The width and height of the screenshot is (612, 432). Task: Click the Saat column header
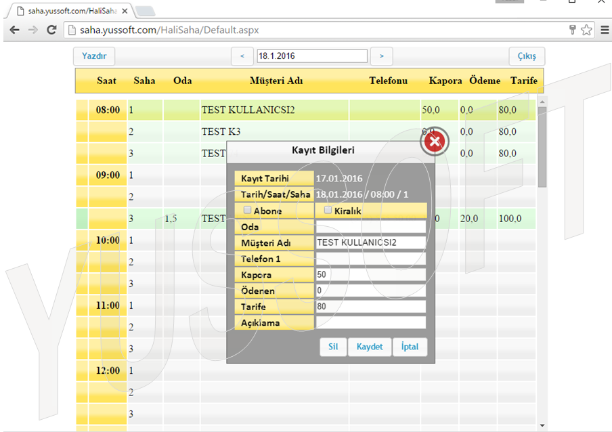[106, 81]
